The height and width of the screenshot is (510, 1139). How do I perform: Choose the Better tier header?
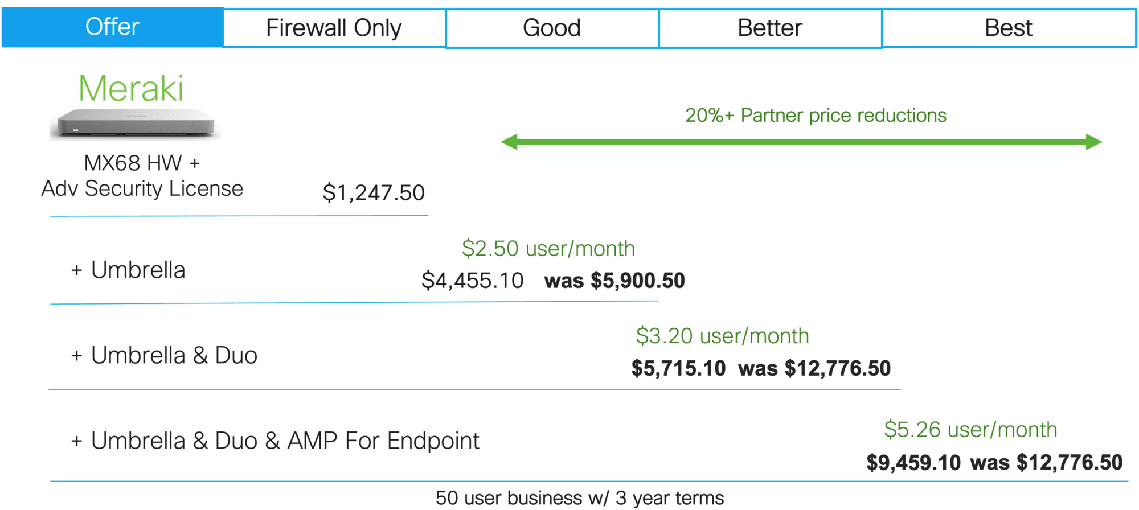[770, 28]
